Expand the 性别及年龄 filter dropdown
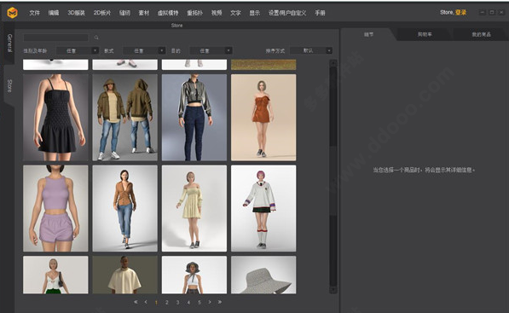Viewport: 509px width, 313px height. (x=78, y=50)
